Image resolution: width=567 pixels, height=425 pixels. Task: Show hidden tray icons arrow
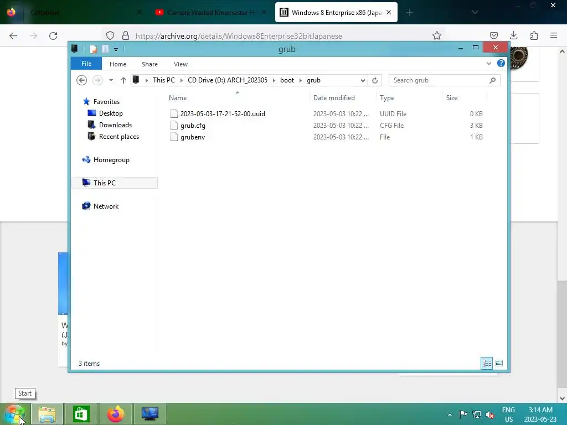[x=450, y=414]
